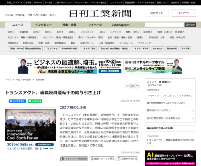
Task: Select the マネジメント category link
Action: (87, 32)
